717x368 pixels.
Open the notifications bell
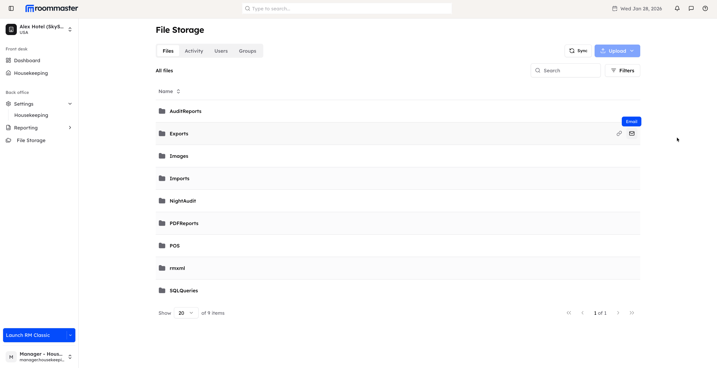(x=677, y=8)
